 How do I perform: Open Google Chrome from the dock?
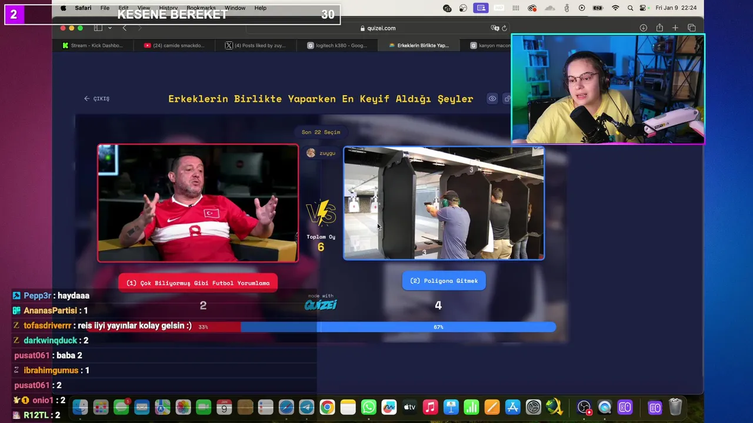(x=327, y=407)
